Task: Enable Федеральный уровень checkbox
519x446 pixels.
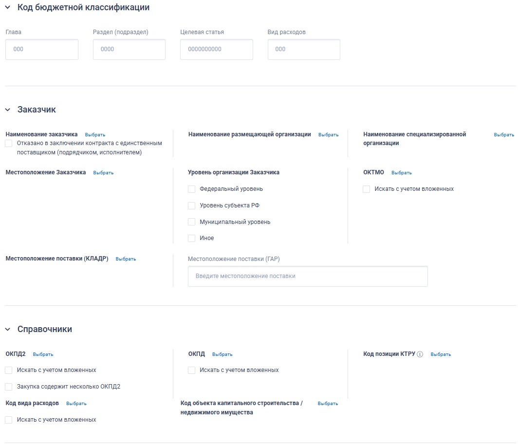Action: click(192, 189)
